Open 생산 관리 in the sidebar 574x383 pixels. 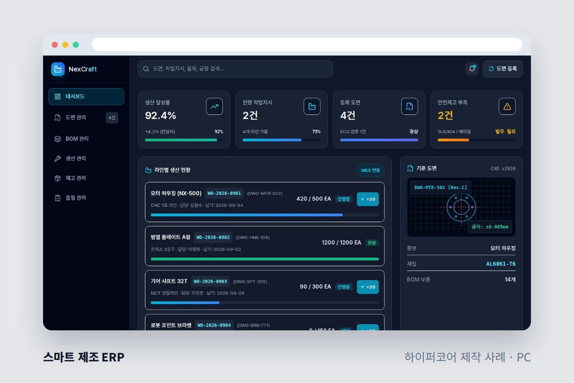[86, 158]
